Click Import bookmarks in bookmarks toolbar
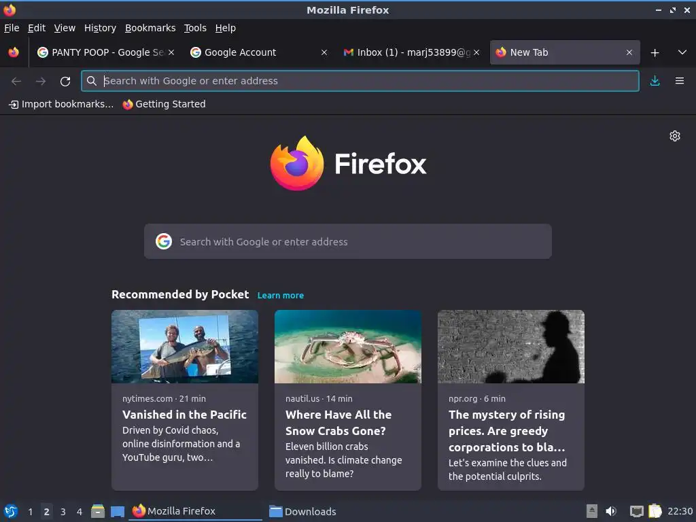Viewport: 696px width, 522px height. (61, 104)
